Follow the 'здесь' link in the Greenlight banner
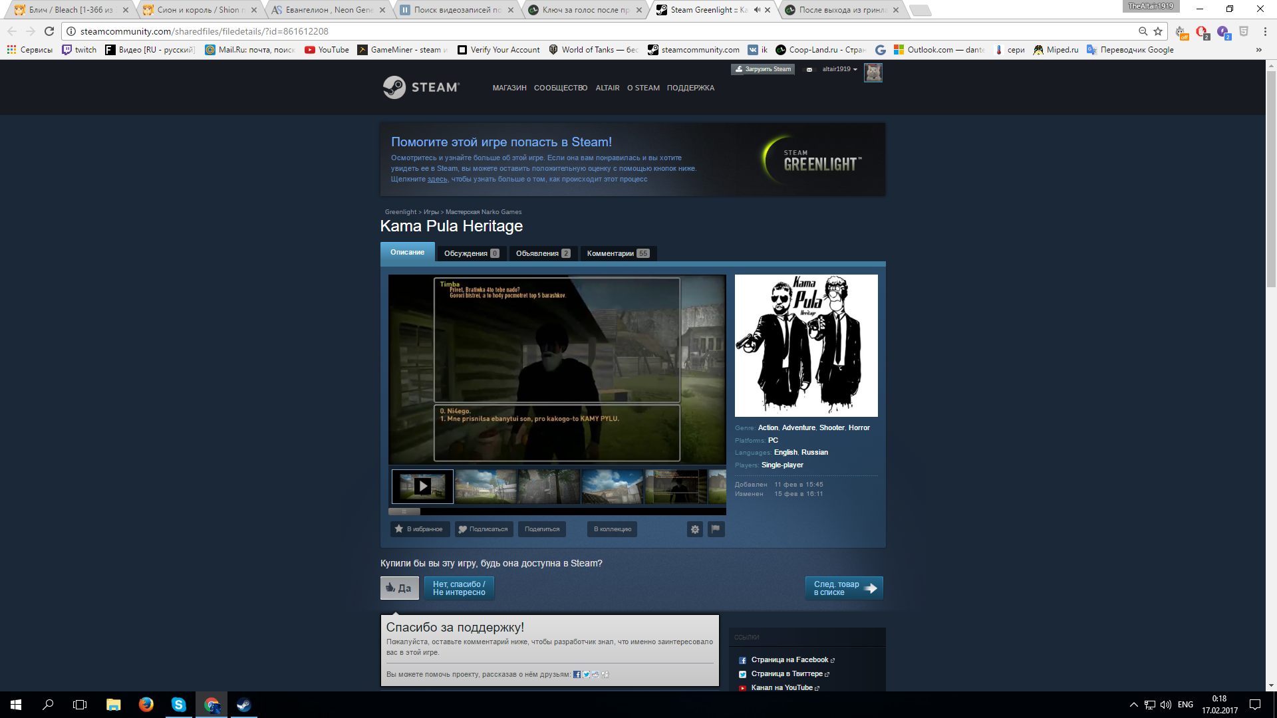Viewport: 1277px width, 718px height. click(x=437, y=179)
